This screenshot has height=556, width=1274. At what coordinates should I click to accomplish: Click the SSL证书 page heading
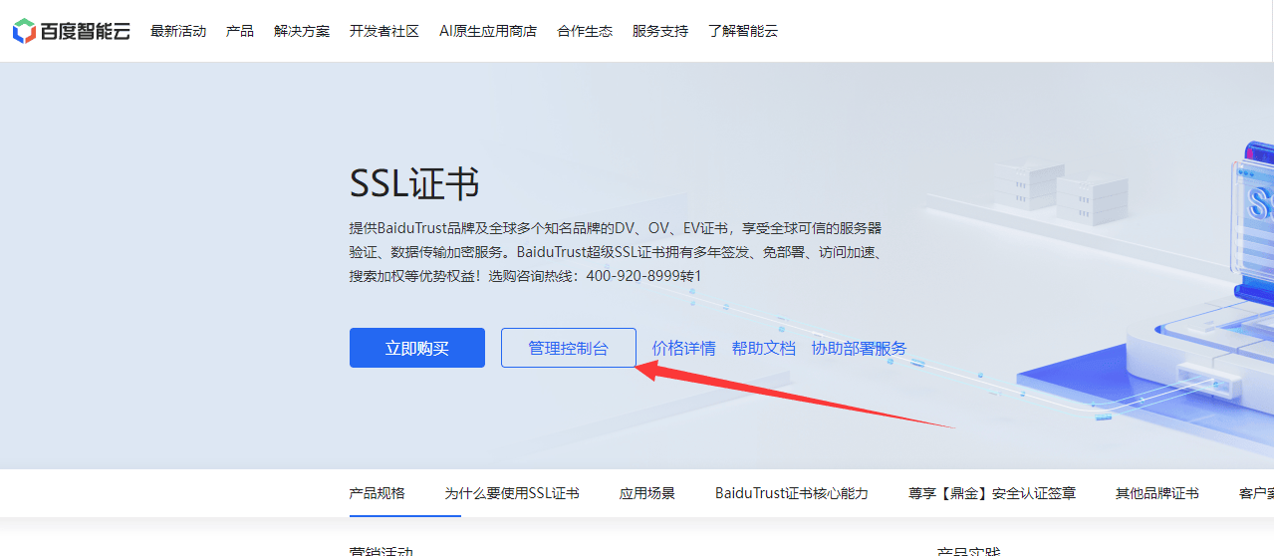coord(414,183)
